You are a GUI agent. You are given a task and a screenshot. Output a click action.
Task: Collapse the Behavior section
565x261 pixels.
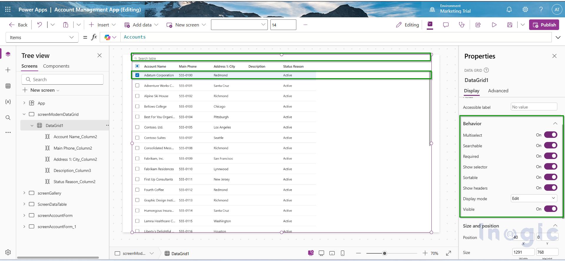coord(555,123)
